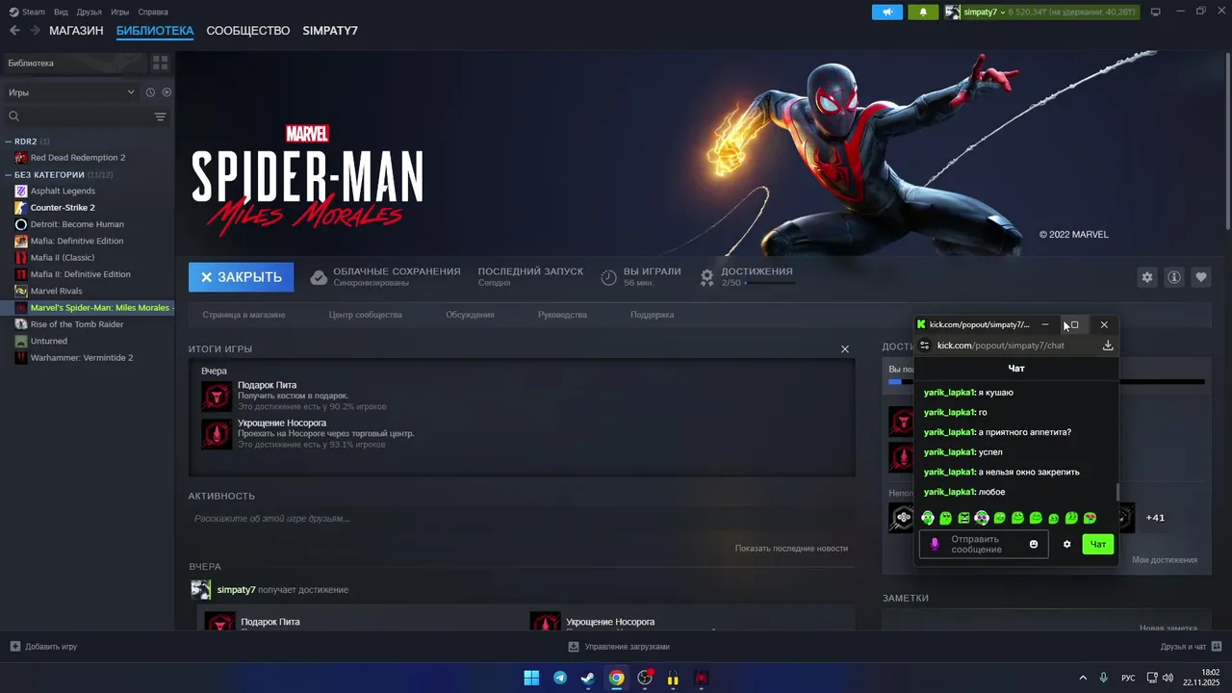Select Counter-Strike 2 in library
The height and width of the screenshot is (693, 1232).
click(63, 208)
